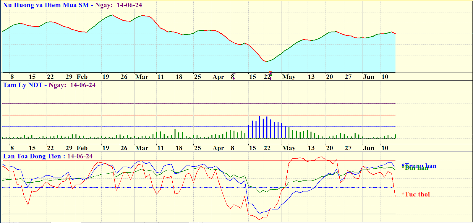Click the 'Xu Huong va Diem Mua SM' chart title
This screenshot has height=223, width=473.
click(46, 5)
